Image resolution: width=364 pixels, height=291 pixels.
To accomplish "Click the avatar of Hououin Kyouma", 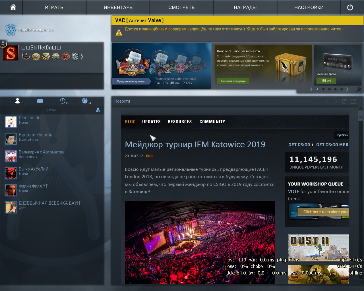I will click(11, 139).
